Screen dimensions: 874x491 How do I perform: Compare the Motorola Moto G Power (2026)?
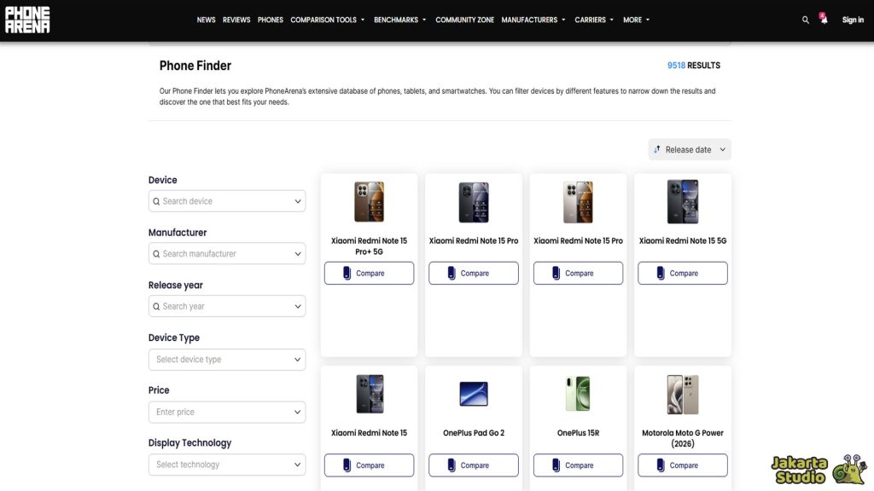coord(682,465)
